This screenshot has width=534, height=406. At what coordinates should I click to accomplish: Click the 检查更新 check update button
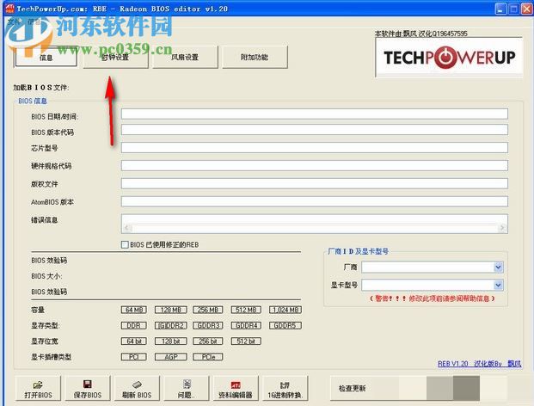click(353, 388)
